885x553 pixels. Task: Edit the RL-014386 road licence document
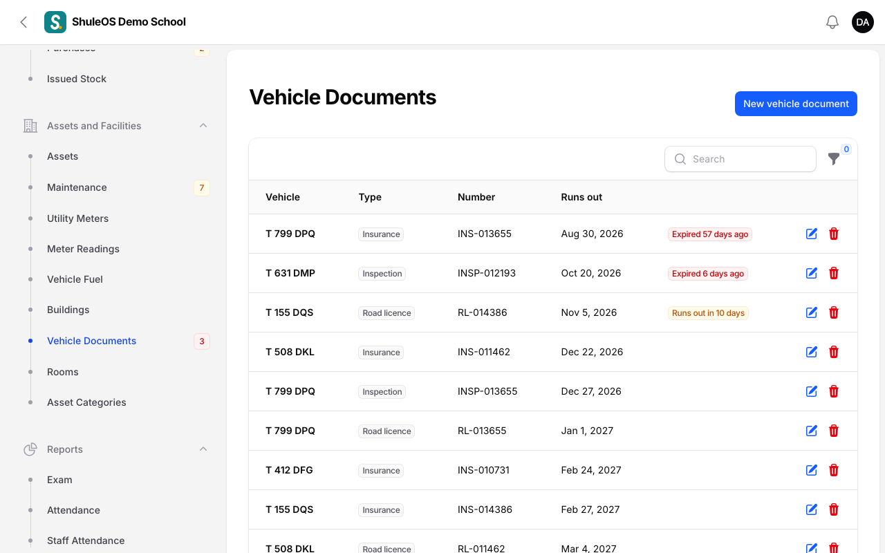(x=812, y=312)
